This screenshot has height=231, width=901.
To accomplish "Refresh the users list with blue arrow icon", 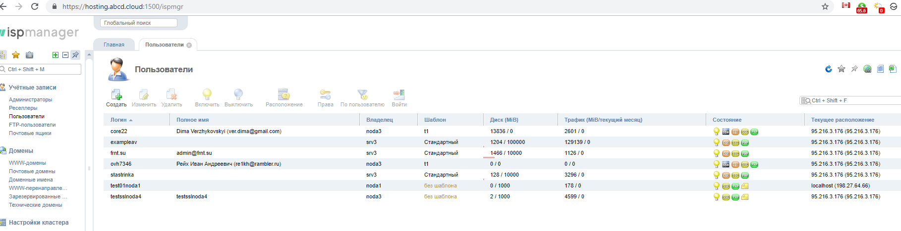I will [828, 69].
